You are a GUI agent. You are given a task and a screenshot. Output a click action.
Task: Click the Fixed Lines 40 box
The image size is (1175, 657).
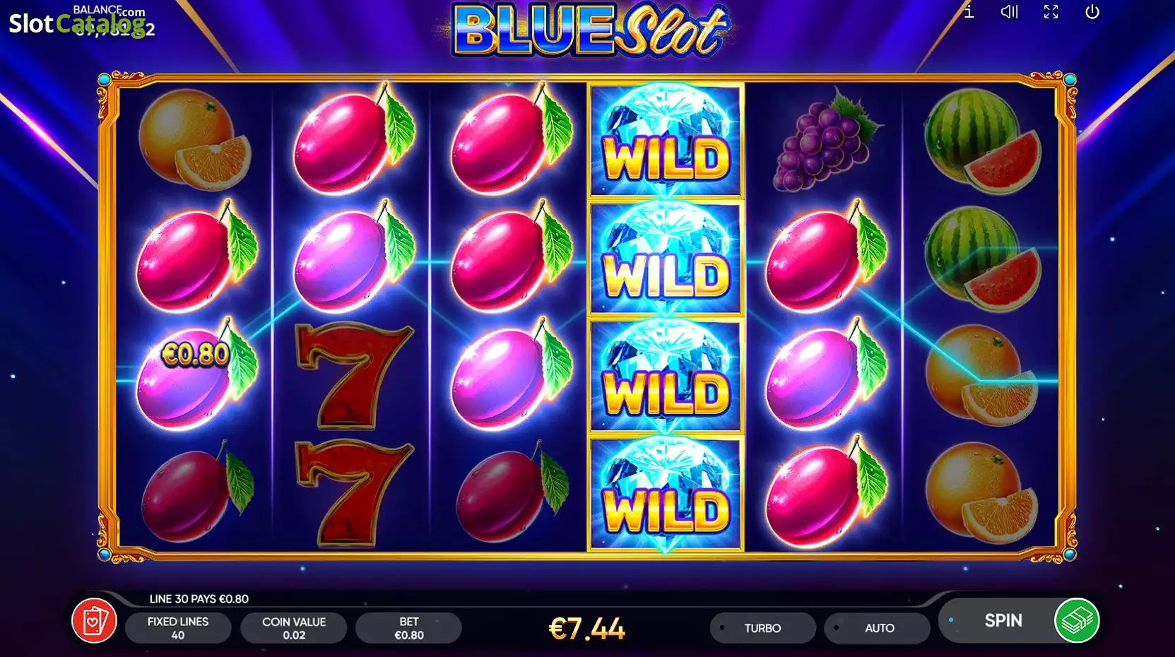pyautogui.click(x=178, y=628)
